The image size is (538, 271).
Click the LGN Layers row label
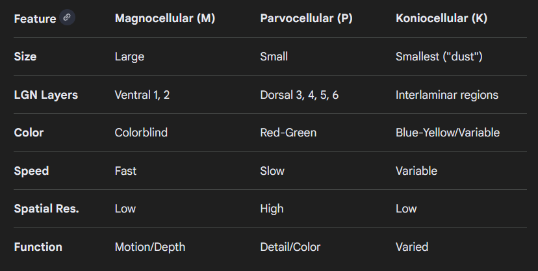45,95
